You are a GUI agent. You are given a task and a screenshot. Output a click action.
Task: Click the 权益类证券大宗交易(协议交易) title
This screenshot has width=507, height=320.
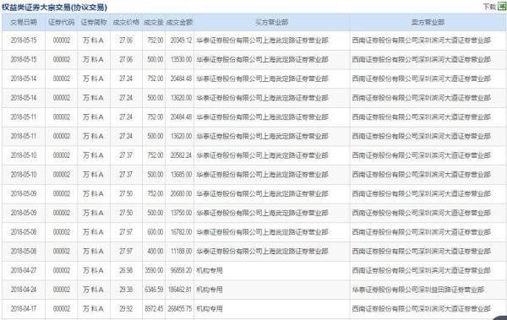tap(54, 7)
